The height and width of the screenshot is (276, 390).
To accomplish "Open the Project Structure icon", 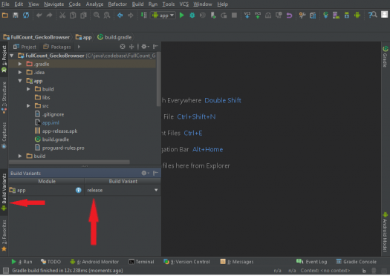I will pyautogui.click(x=313, y=16).
